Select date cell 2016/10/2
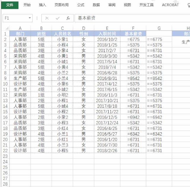The width and height of the screenshot is (190, 187). 107,39
